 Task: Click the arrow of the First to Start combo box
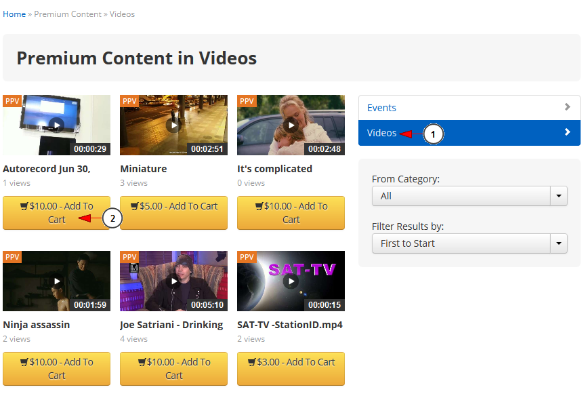tap(559, 243)
